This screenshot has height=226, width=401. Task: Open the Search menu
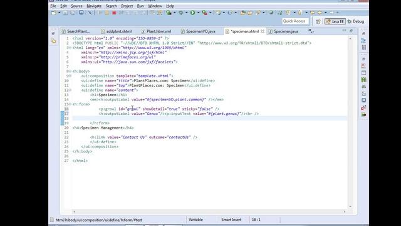point(112,6)
